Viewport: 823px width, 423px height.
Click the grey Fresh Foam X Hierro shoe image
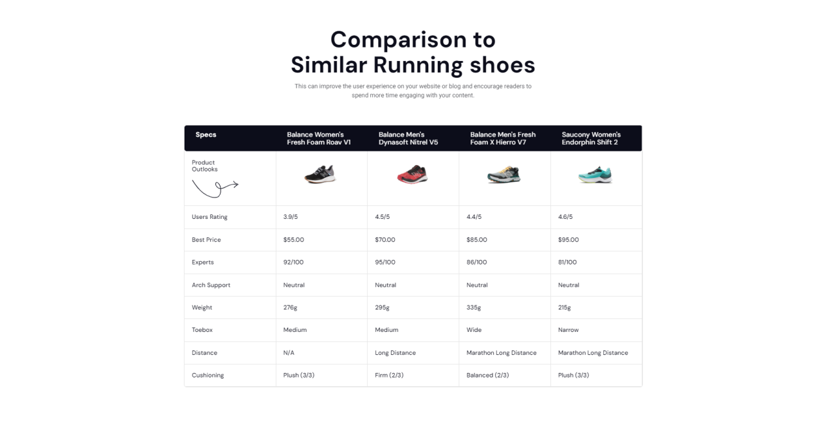(504, 175)
